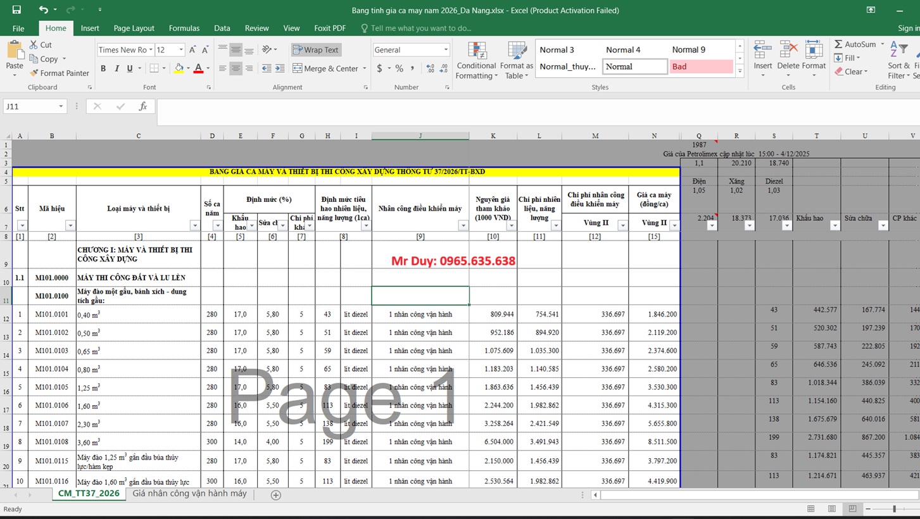Toggle middle vertical alignment
920x519 pixels.
click(x=236, y=49)
